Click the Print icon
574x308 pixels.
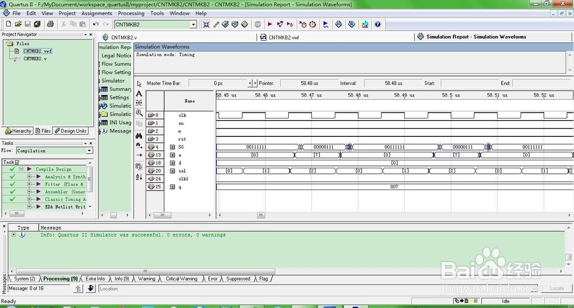(50, 24)
